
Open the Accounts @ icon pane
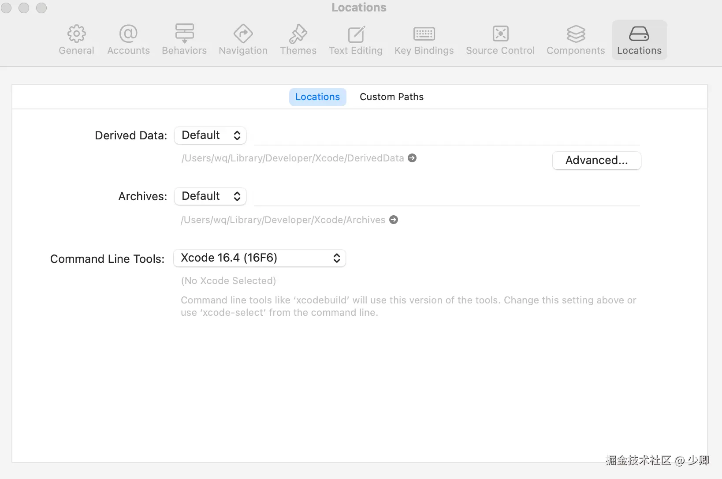point(128,34)
